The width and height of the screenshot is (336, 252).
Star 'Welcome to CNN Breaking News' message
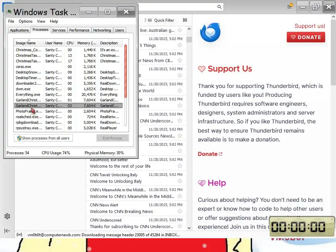[x=180, y=211]
